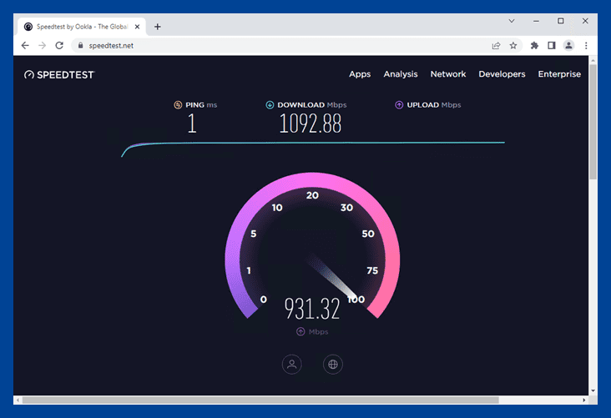Click the globe server icon

coord(333,365)
